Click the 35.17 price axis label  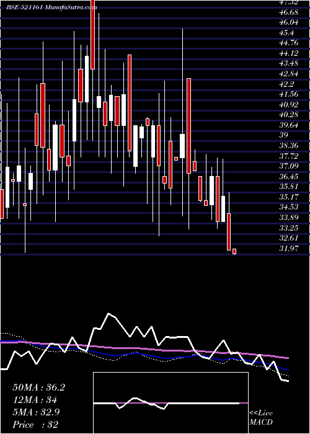[289, 197]
